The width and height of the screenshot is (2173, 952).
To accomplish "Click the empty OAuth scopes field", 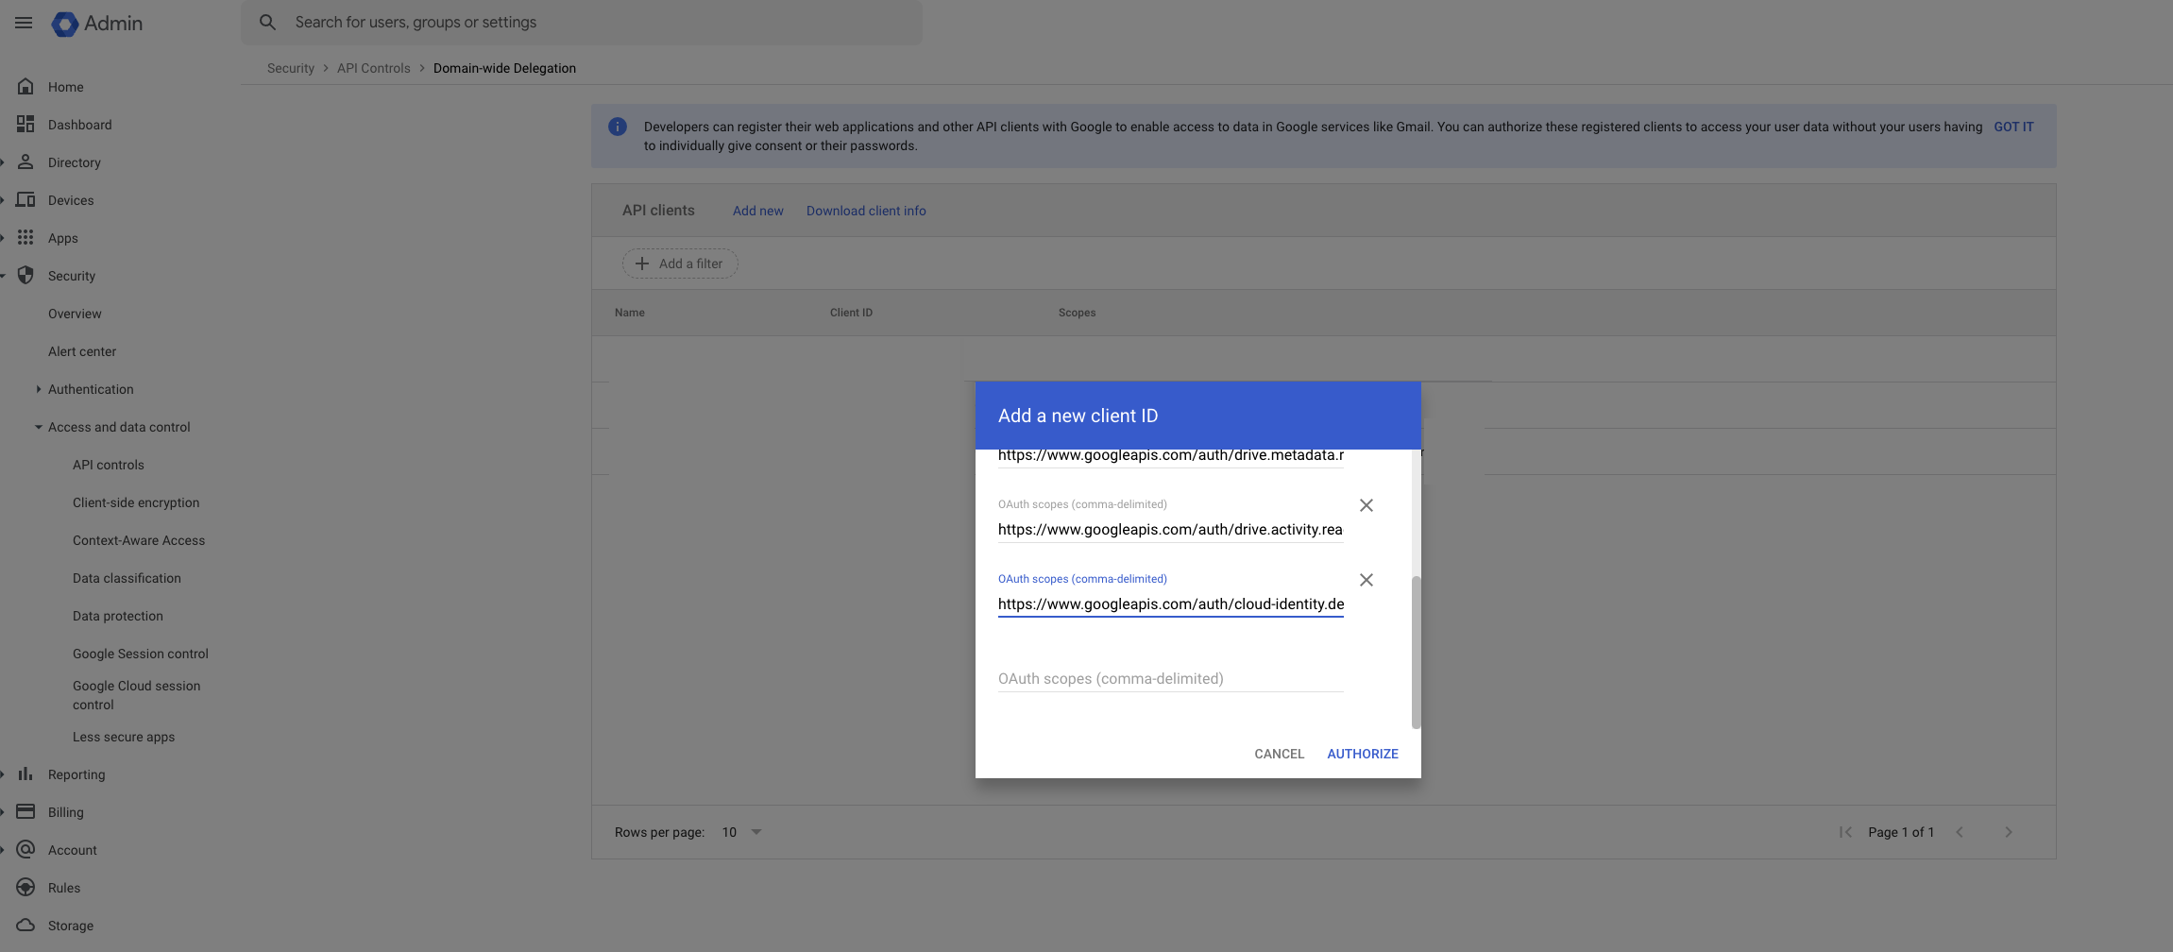I will pyautogui.click(x=1169, y=679).
